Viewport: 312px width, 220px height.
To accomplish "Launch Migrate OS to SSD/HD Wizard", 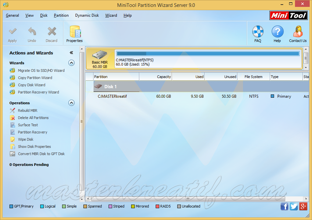I will 41,70.
